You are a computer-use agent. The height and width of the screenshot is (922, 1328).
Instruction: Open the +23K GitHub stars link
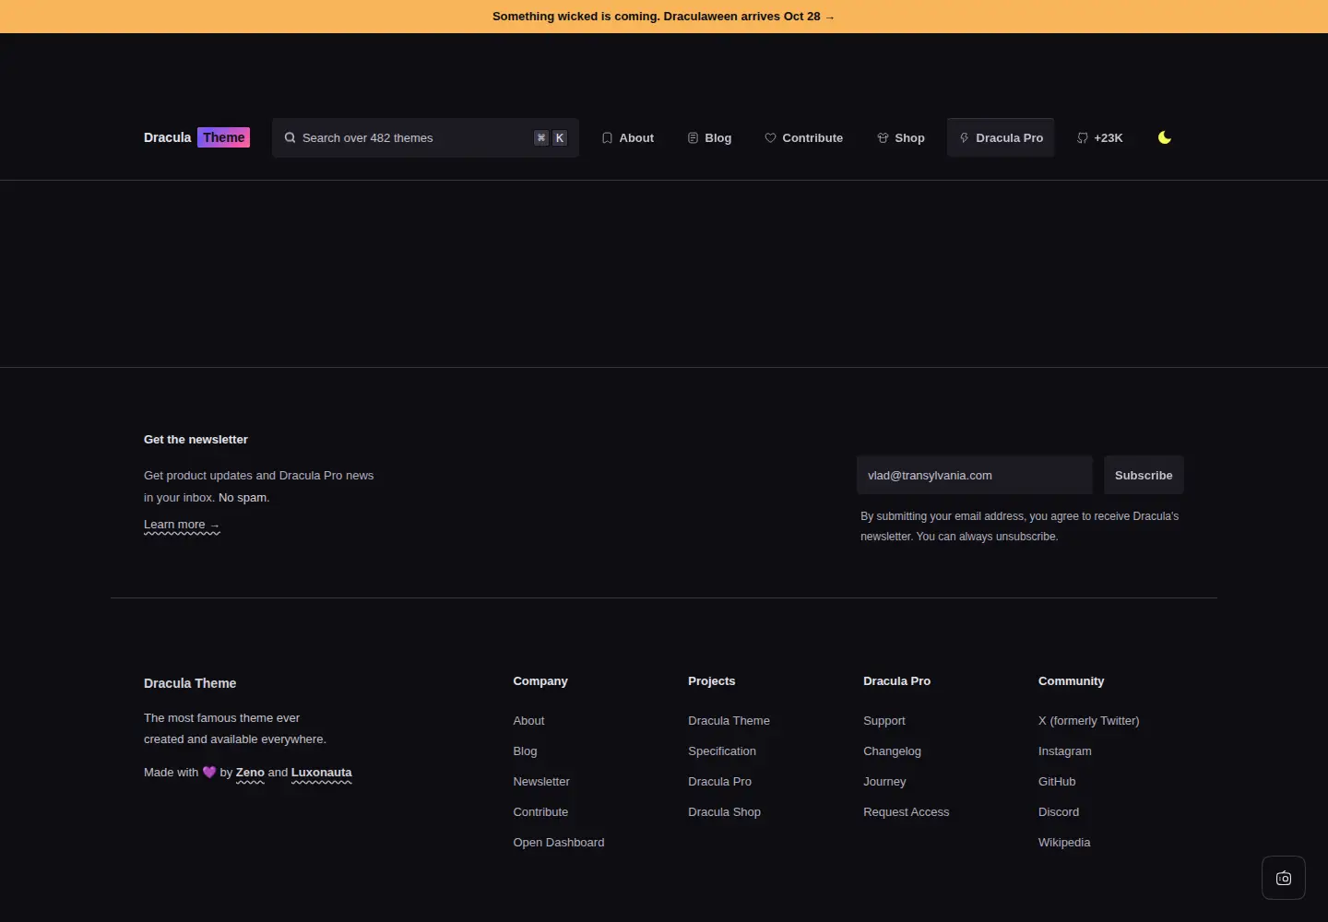[x=1099, y=138]
